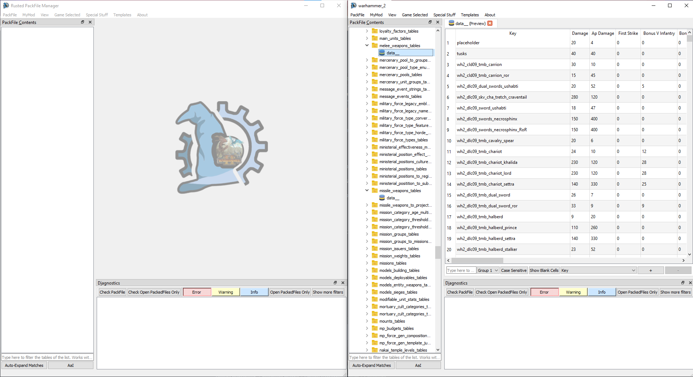This screenshot has width=693, height=377.
Task: Collapse the melee_weapons_tables folder
Action: (x=367, y=46)
